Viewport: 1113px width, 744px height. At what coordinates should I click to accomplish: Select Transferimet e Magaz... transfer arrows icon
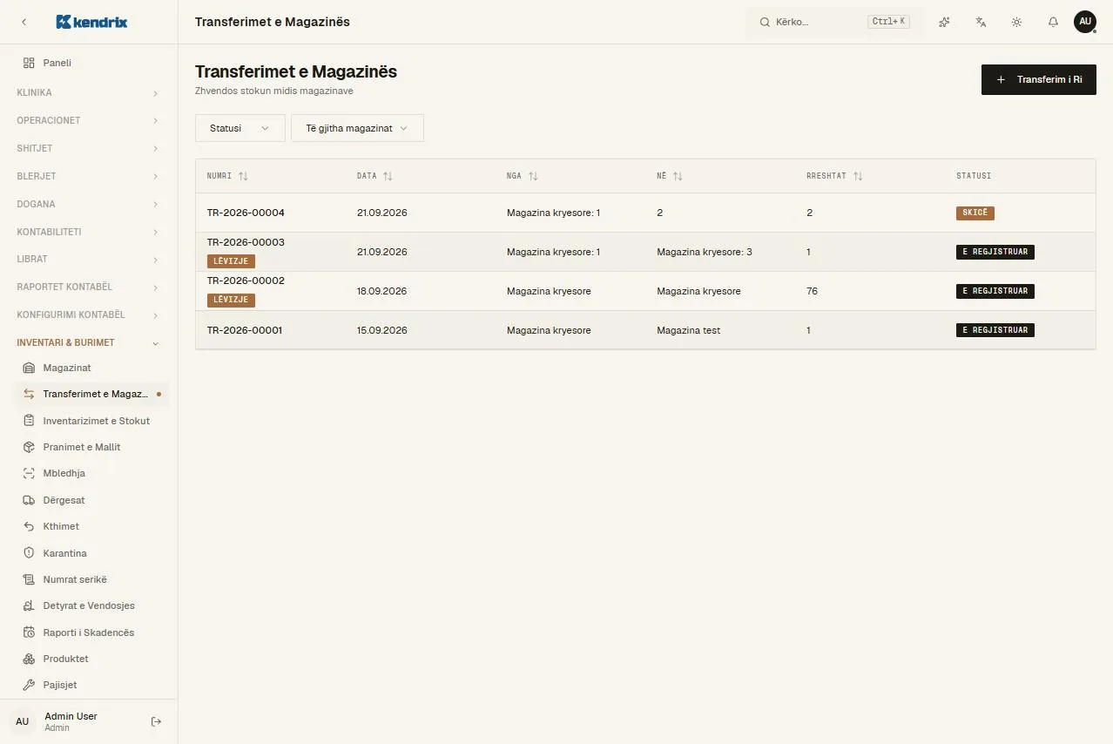(x=29, y=394)
